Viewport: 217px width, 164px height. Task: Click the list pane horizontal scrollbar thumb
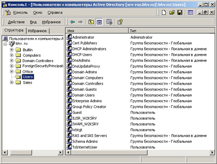coord(109,152)
